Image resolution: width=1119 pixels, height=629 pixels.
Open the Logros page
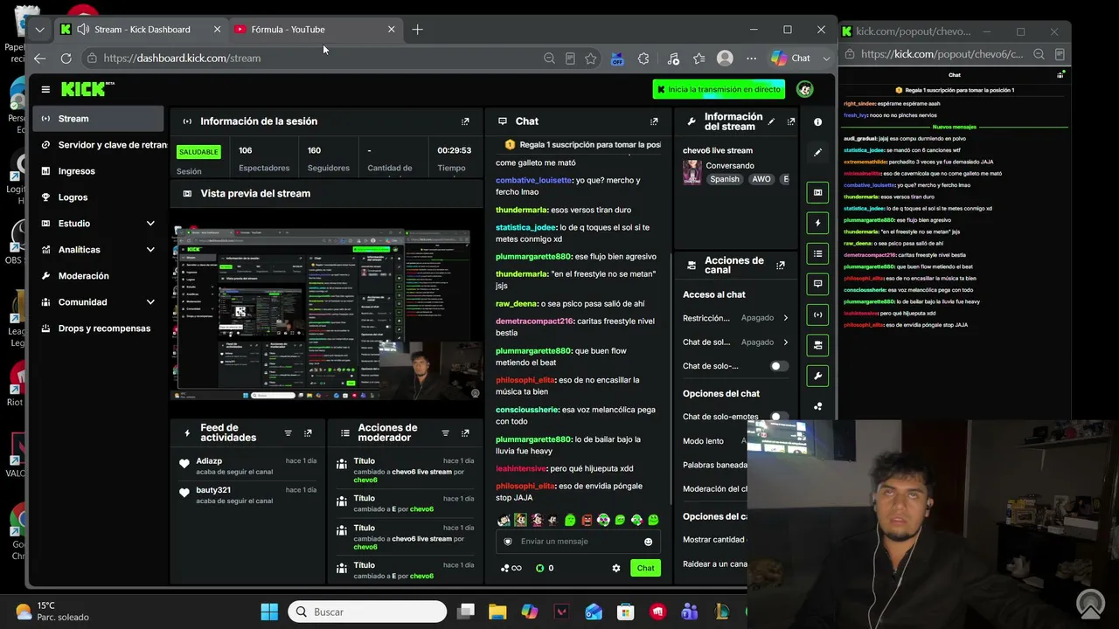[98, 197]
